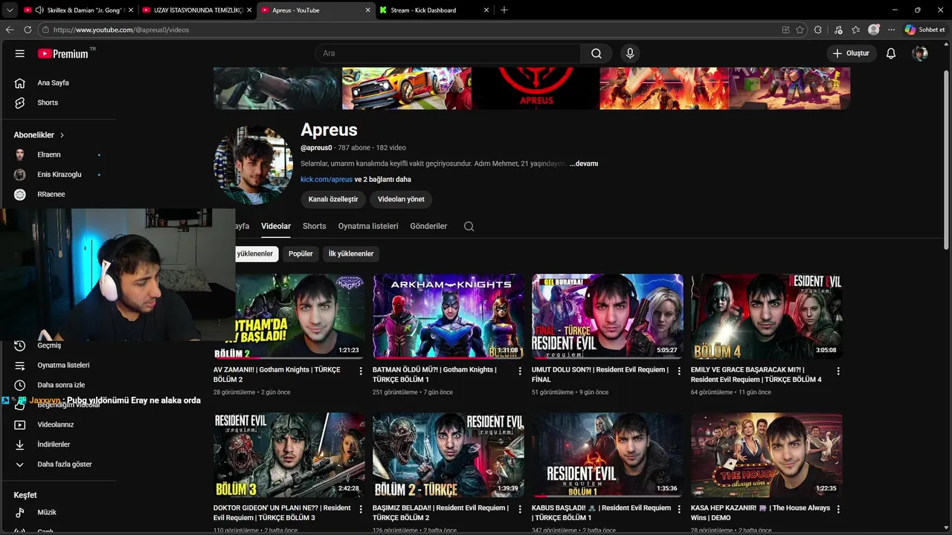The image size is (952, 535).
Task: Expand the Abonelikler section chevron
Action: [x=62, y=135]
